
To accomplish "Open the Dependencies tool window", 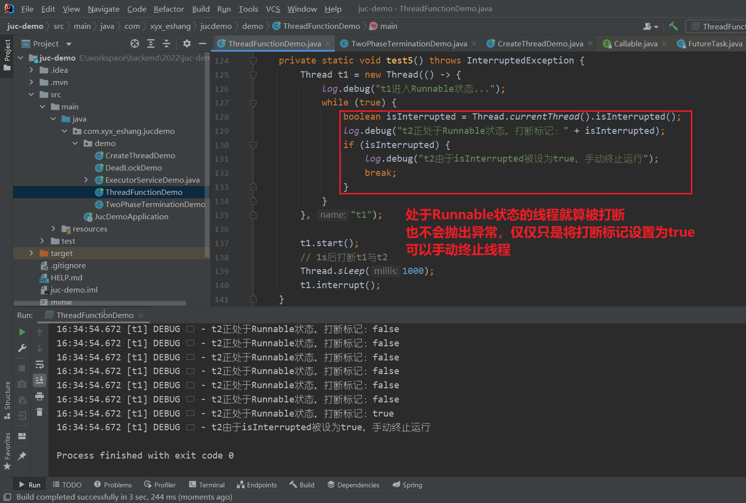I will point(353,485).
